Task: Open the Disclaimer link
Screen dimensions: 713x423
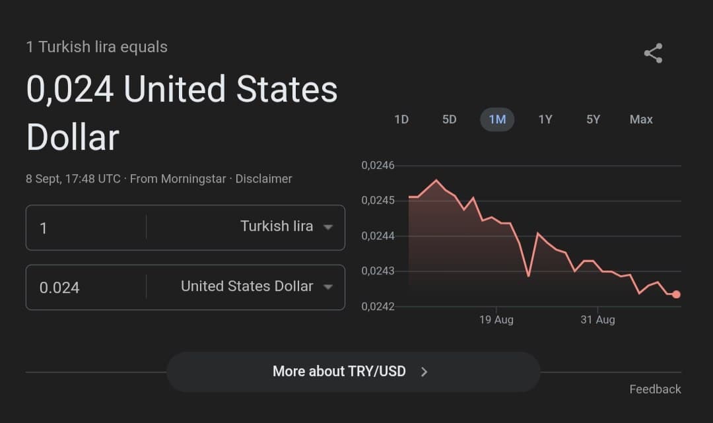Action: [264, 178]
